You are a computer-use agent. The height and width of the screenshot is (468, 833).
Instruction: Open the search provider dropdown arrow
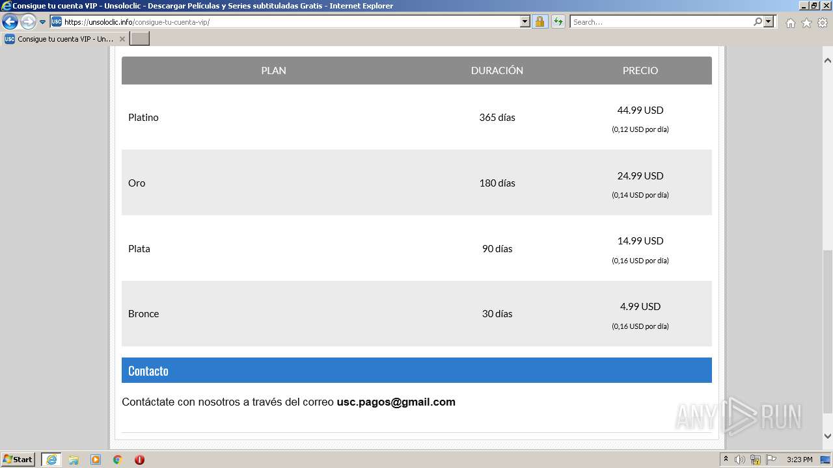[769, 21]
